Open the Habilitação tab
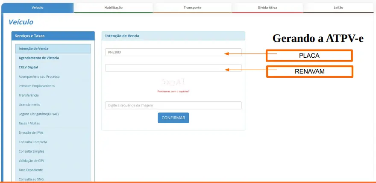Image resolution: width=376 pixels, height=183 pixels. (113, 8)
